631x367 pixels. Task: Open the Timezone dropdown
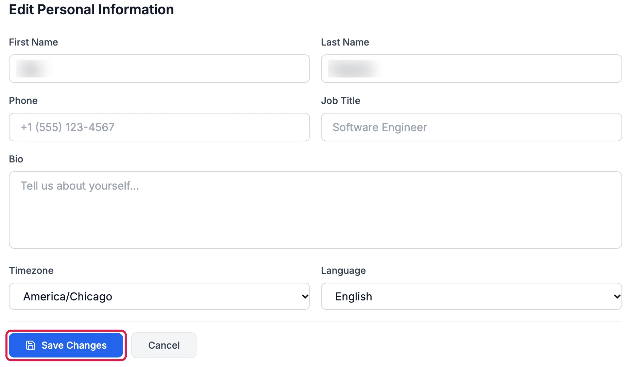(x=159, y=296)
